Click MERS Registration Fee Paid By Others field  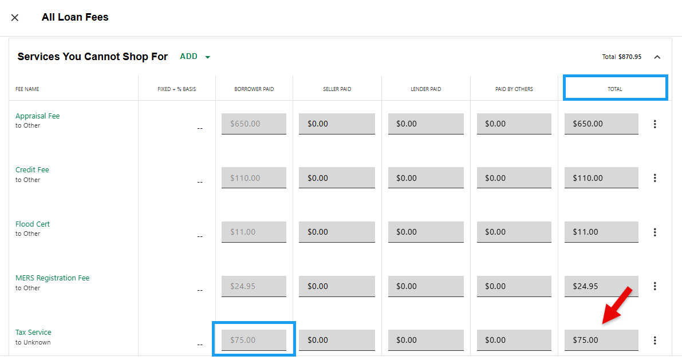514,286
